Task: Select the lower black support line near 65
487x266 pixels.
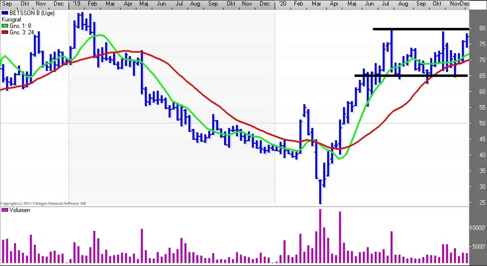Action: (411, 76)
